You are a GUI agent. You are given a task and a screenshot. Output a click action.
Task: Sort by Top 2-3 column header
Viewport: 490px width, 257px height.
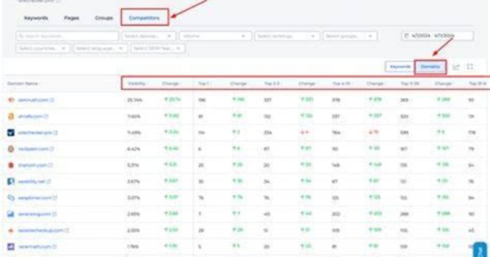(272, 84)
